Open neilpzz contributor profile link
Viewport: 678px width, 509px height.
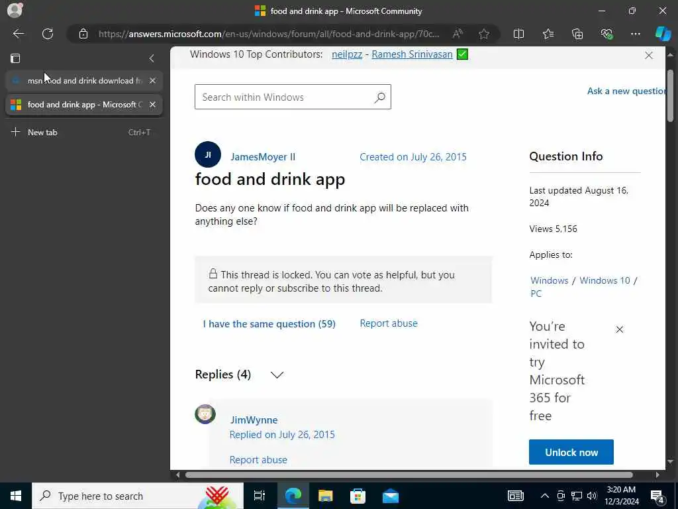coord(347,54)
